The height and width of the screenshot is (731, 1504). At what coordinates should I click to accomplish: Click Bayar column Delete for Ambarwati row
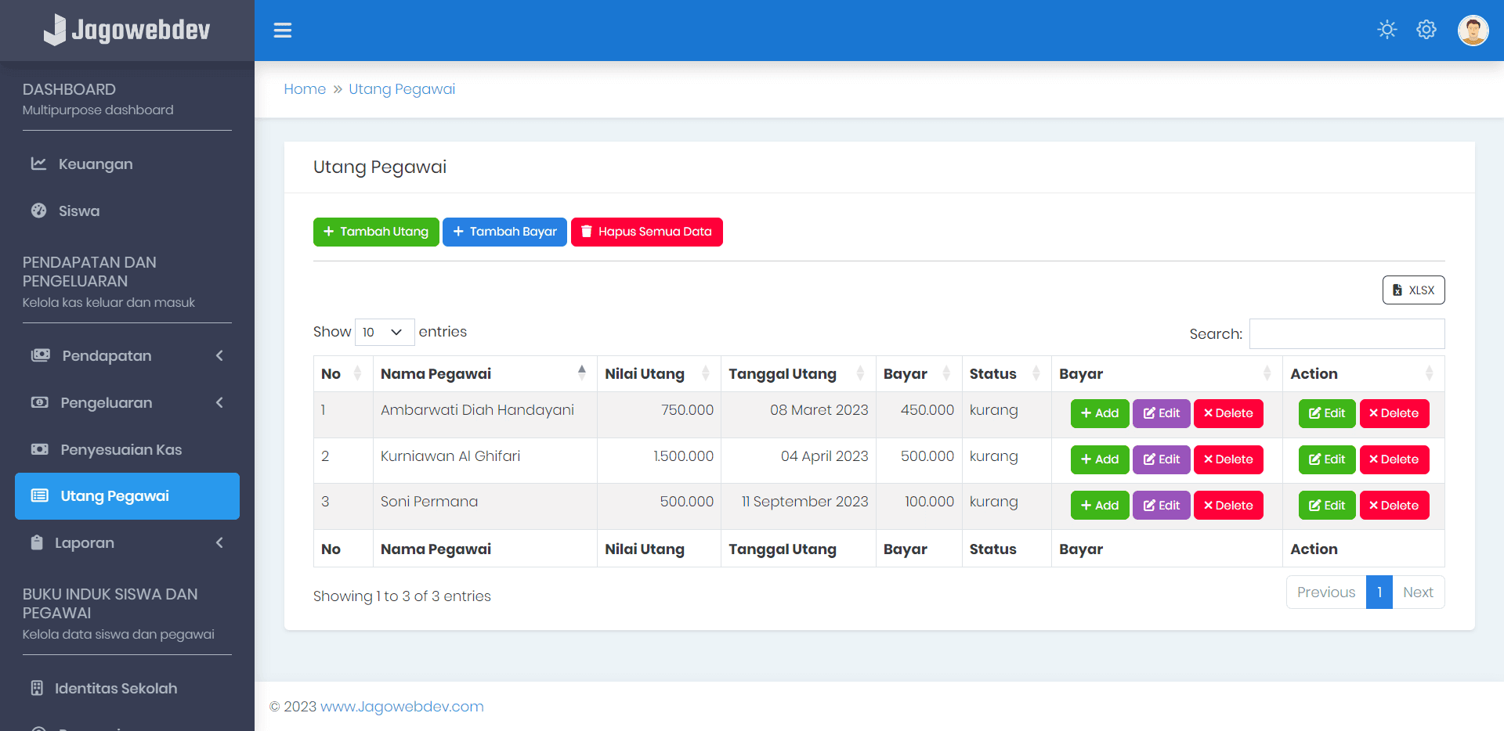point(1228,413)
